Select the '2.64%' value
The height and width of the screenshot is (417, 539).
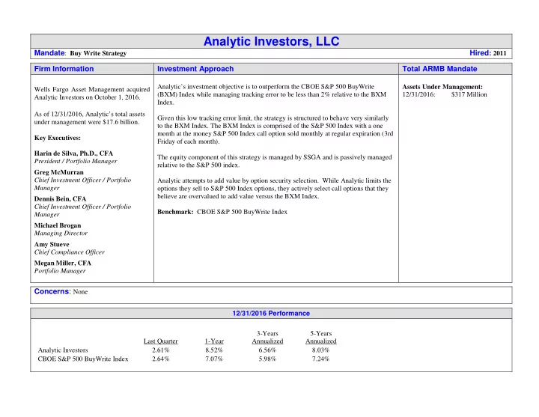click(x=161, y=359)
